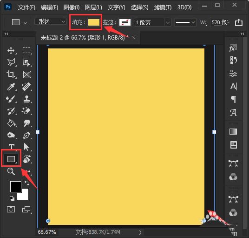Select the Eyedropper tool
Screen dimensions: 249x238
[11, 87]
